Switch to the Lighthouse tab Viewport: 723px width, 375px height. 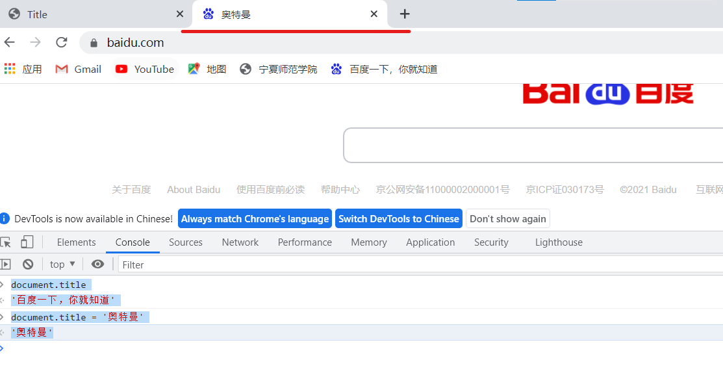pos(559,242)
